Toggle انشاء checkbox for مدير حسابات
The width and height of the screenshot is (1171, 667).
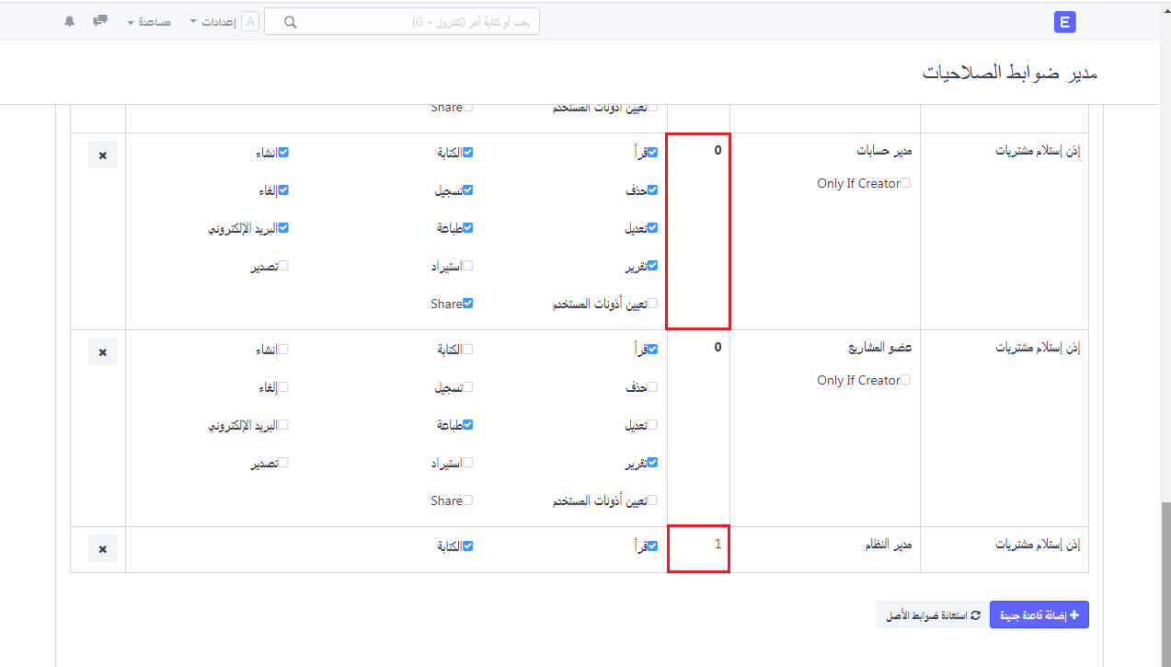pos(283,153)
